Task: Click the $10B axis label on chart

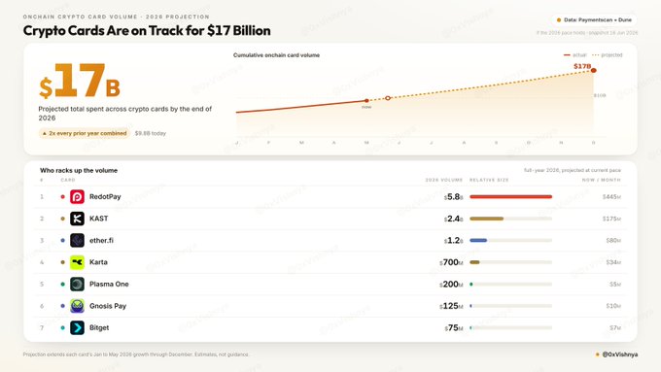Action: click(x=600, y=95)
